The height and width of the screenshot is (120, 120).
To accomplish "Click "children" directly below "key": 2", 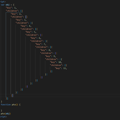I will tap(17, 17).
